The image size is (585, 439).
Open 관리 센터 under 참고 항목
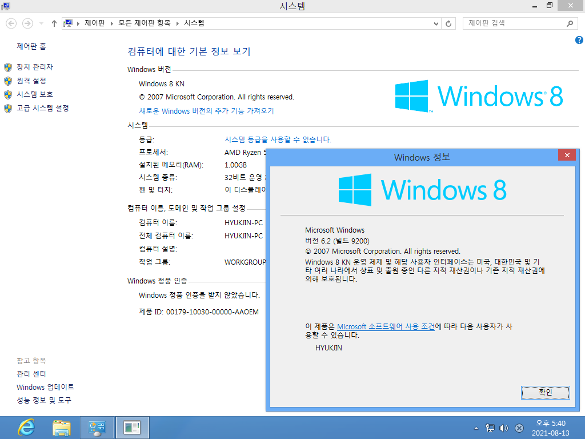31,374
